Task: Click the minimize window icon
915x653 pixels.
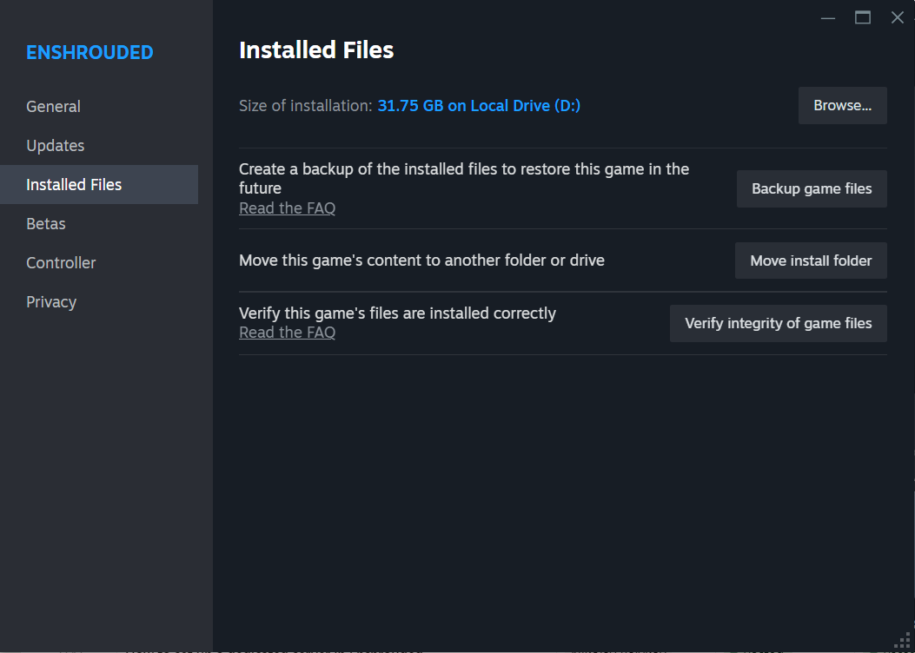Action: click(826, 16)
